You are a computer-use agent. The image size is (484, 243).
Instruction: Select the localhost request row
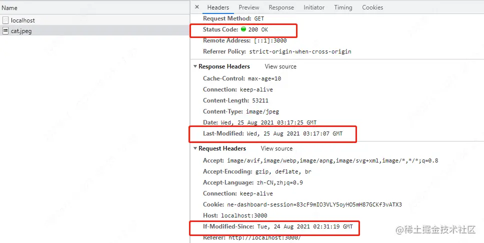click(x=95, y=20)
